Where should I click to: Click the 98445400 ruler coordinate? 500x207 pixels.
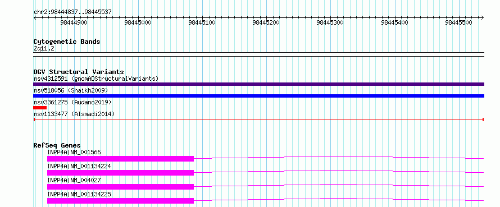coord(394,22)
